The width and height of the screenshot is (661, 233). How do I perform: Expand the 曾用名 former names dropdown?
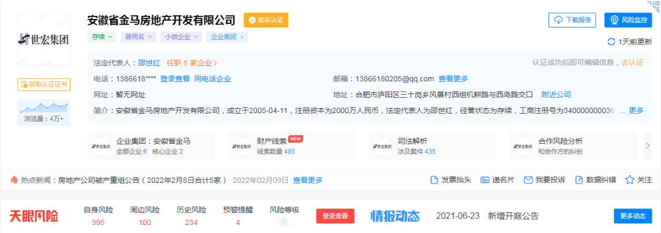coord(138,37)
